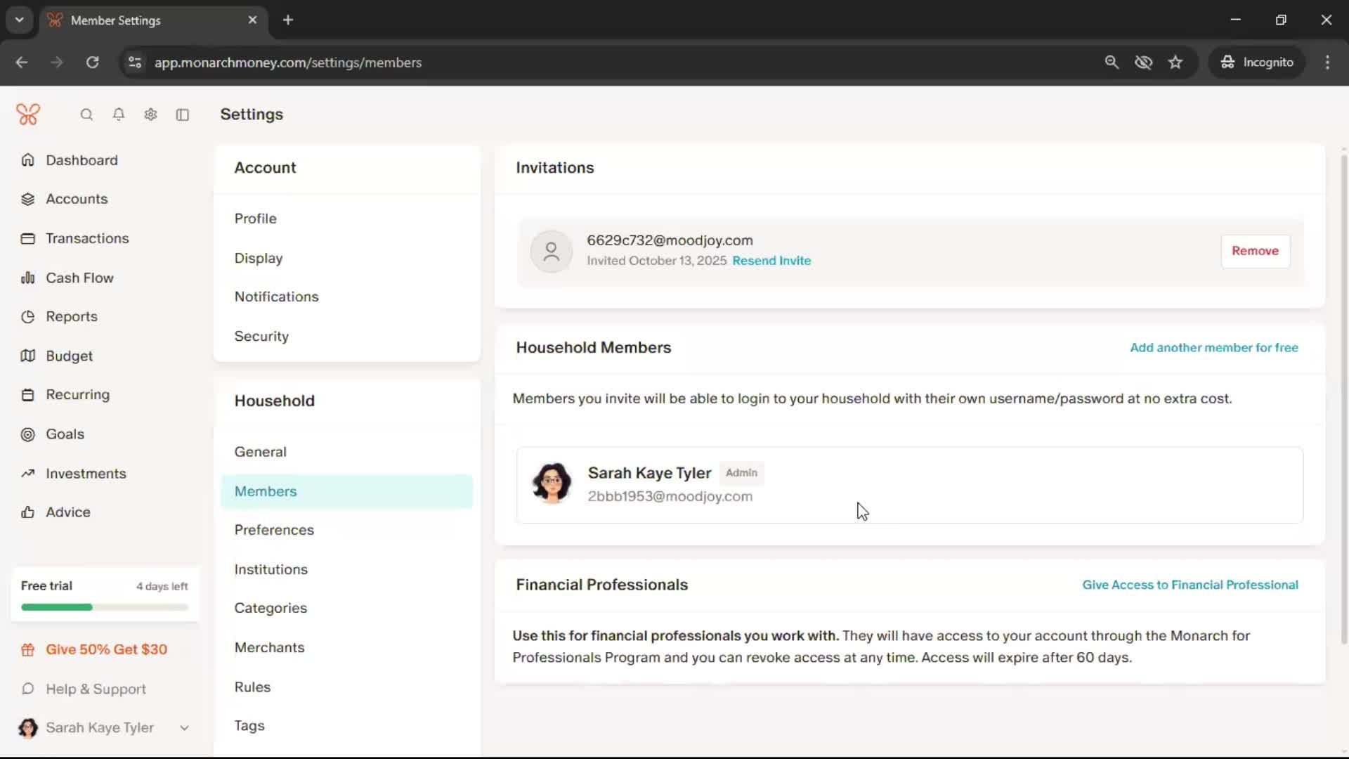Click the Monarch butterfly logo
Image resolution: width=1349 pixels, height=759 pixels.
(x=28, y=115)
